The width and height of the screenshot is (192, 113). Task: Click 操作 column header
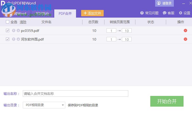pyautogui.click(x=181, y=22)
